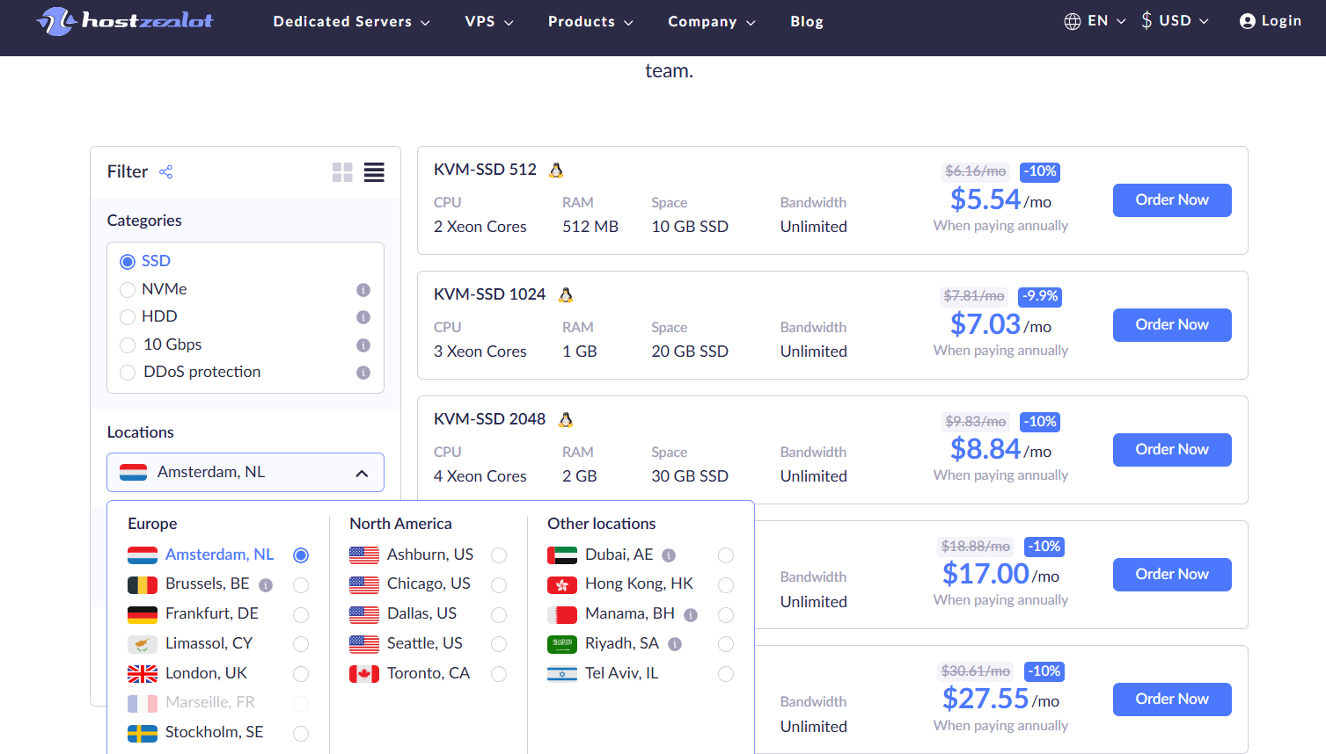The image size is (1326, 754).
Task: Click the Netherlands flag in location selector
Action: click(x=134, y=472)
